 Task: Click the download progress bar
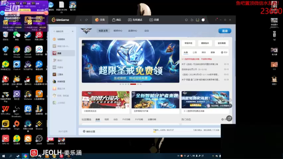coord(186,132)
